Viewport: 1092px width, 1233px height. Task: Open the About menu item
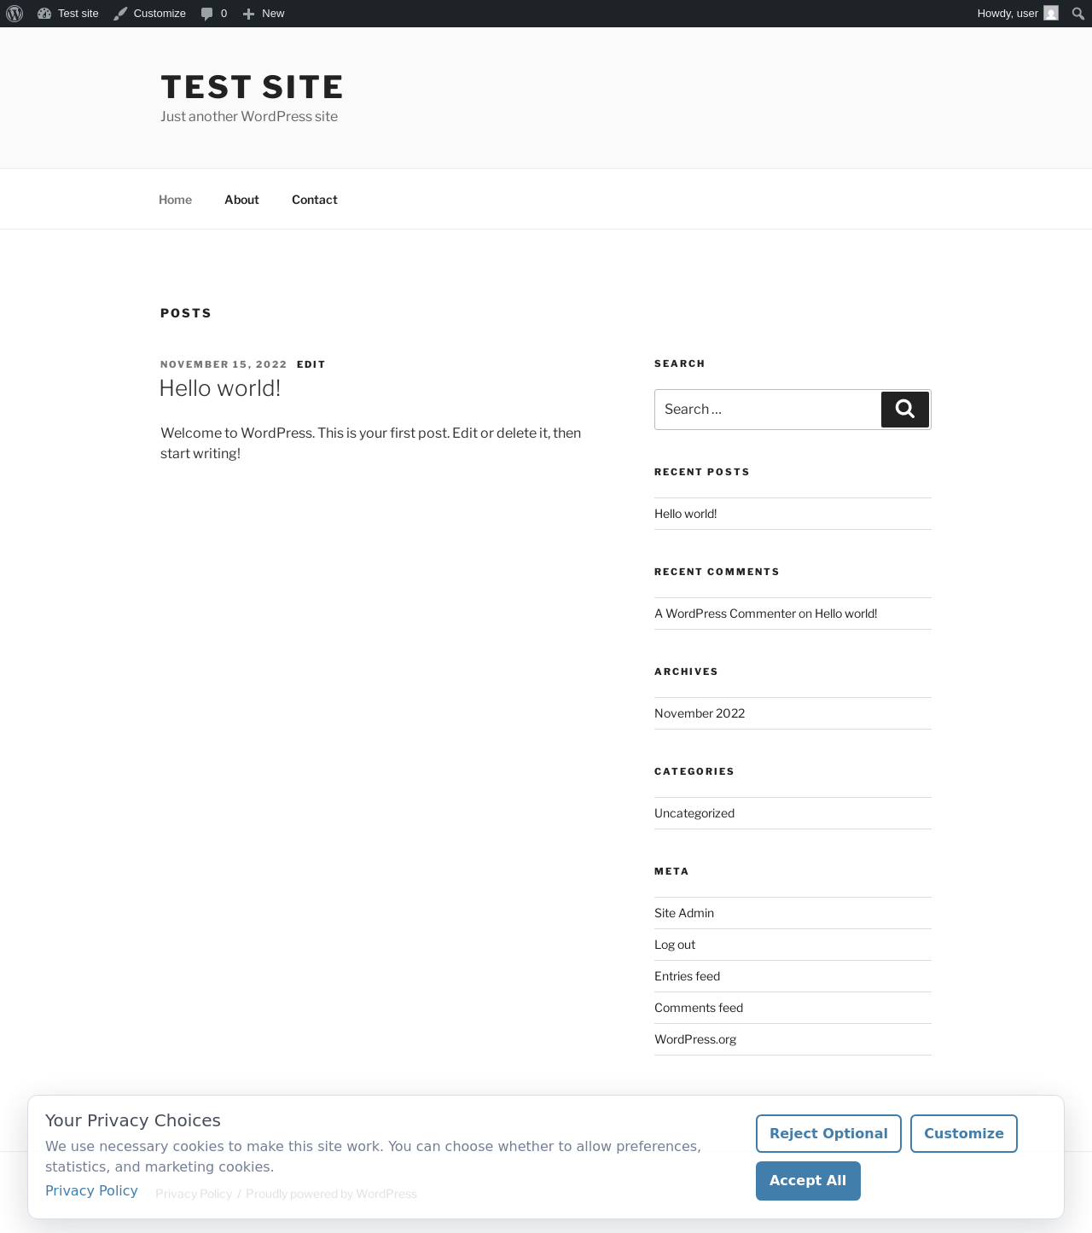[241, 200]
